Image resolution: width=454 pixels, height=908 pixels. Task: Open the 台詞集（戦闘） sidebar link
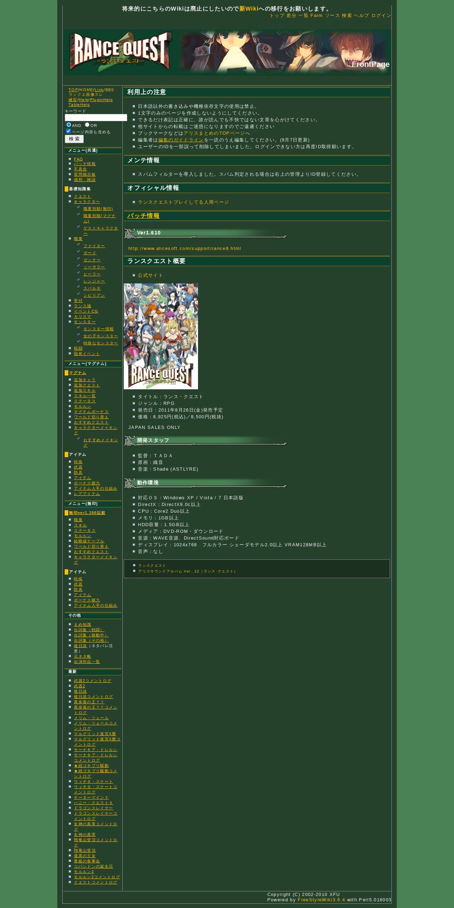89,630
